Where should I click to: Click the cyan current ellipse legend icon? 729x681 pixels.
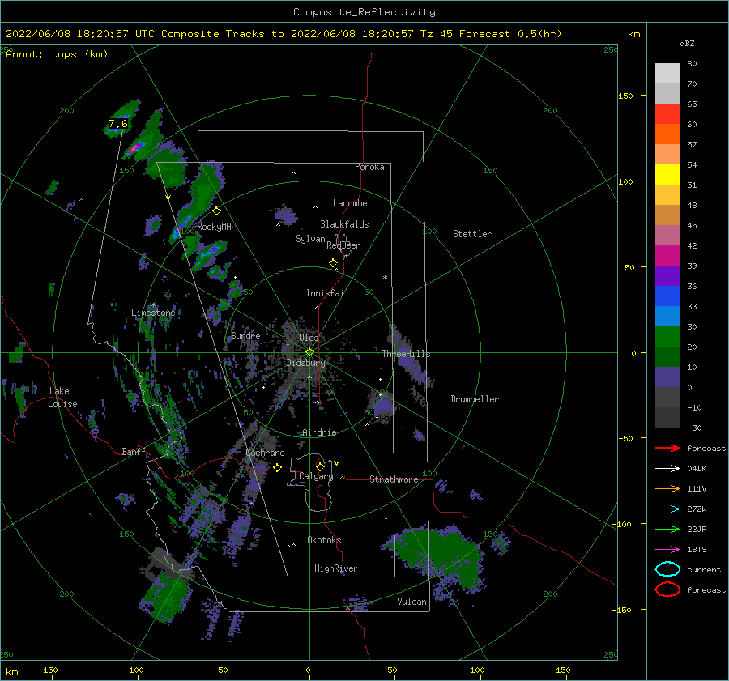point(667,569)
